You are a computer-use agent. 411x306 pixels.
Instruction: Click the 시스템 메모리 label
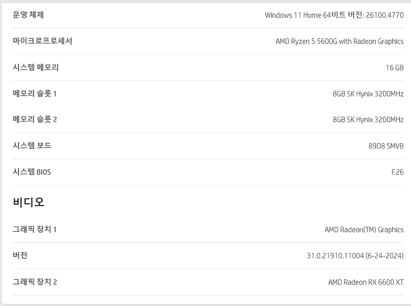coord(35,67)
